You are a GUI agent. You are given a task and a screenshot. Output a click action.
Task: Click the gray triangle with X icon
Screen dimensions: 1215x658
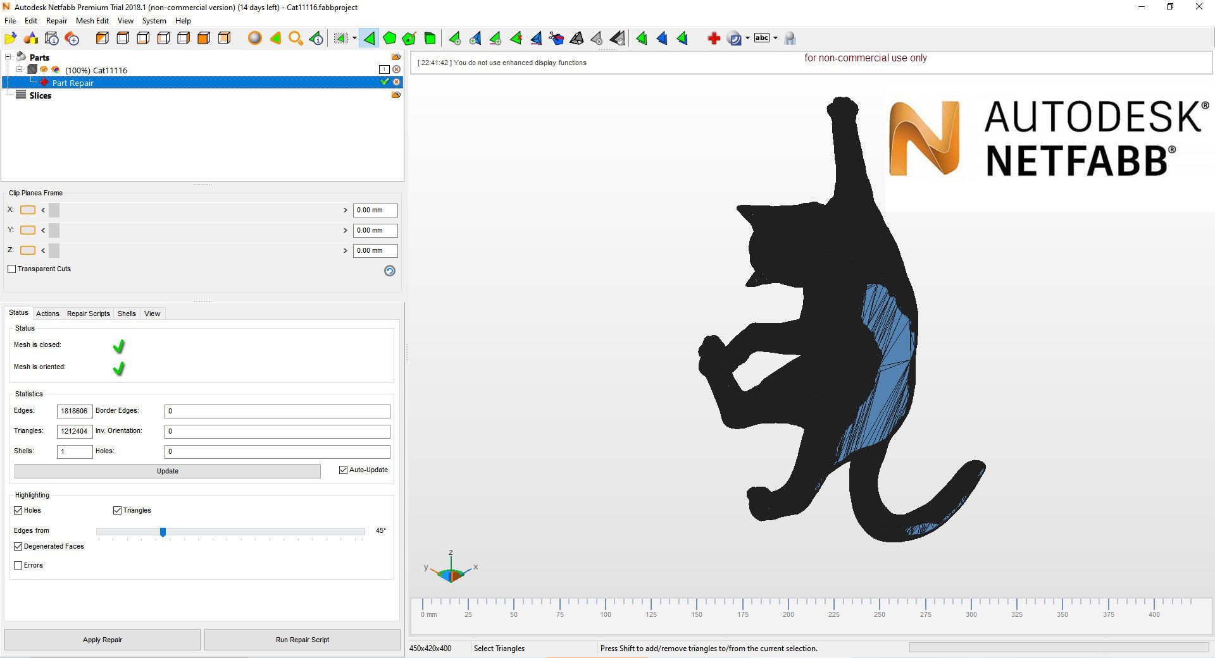597,39
